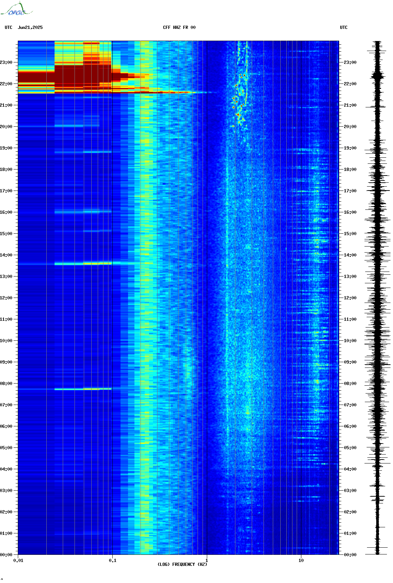Image resolution: width=393 pixels, height=583 pixels.
Task: Click 12:00 on the left time axis
Action: click(6, 298)
